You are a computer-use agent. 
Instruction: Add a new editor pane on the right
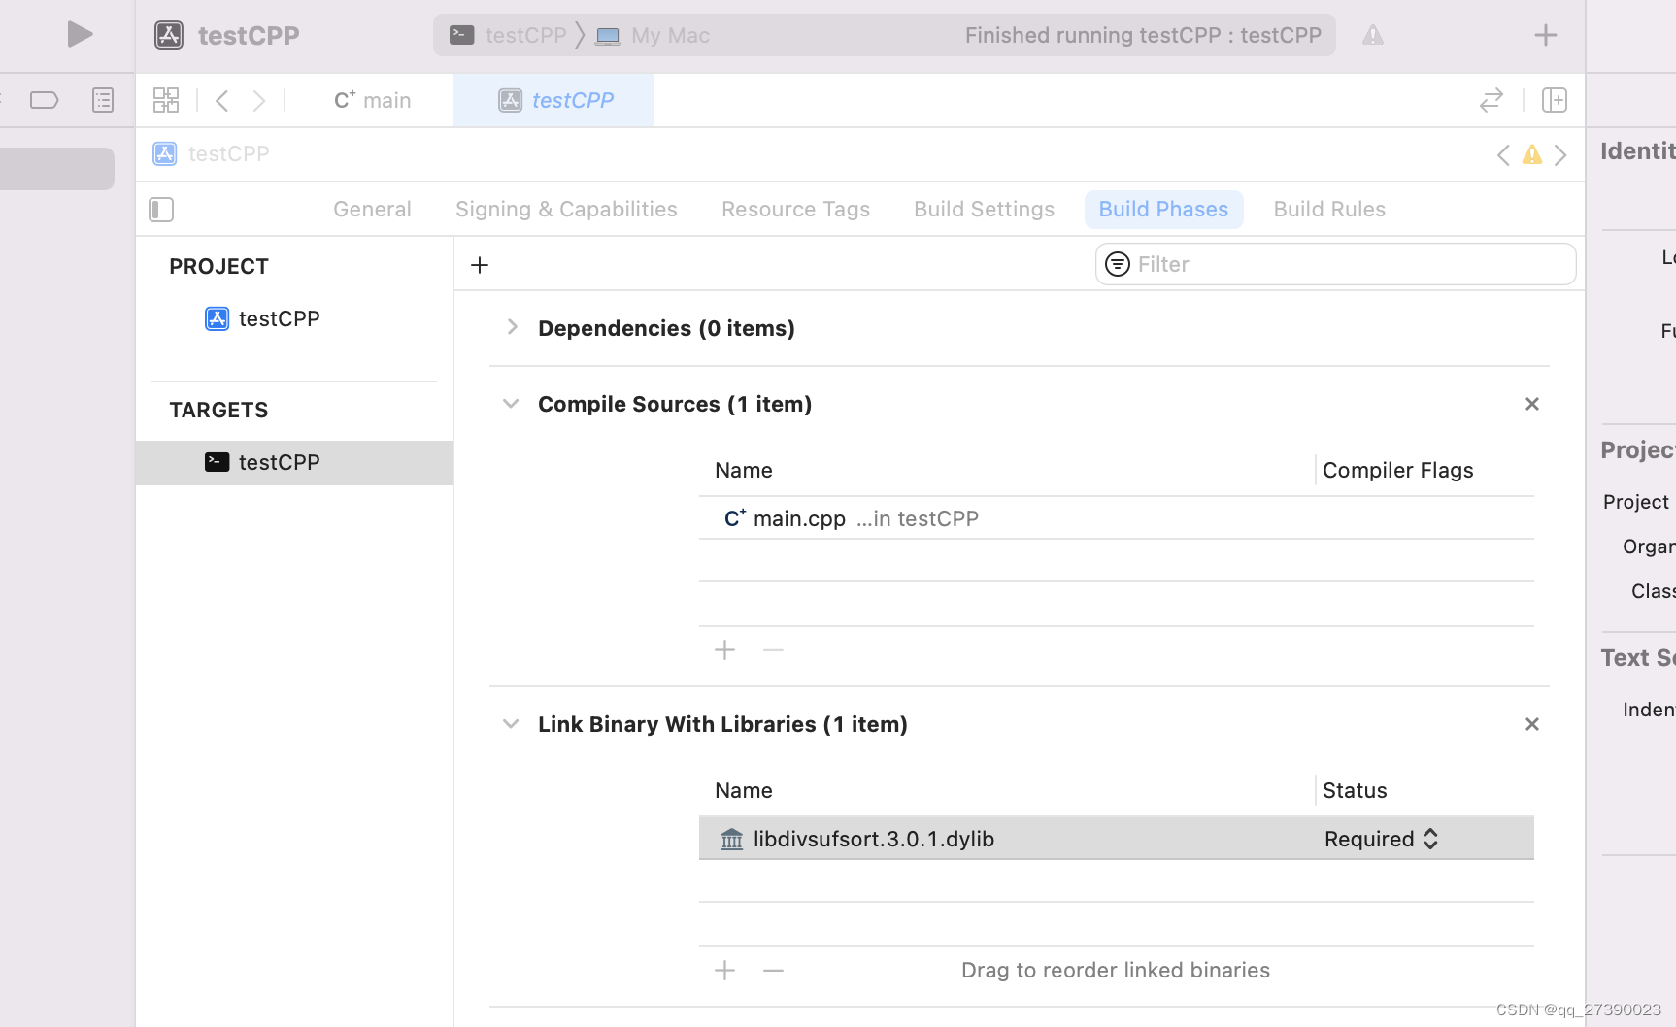point(1554,100)
